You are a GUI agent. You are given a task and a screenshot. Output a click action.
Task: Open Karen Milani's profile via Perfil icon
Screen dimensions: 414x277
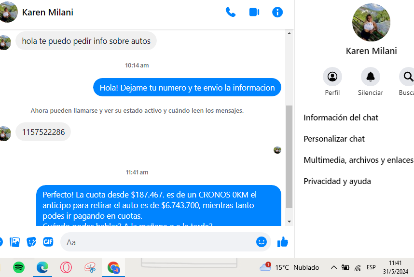[x=332, y=77]
